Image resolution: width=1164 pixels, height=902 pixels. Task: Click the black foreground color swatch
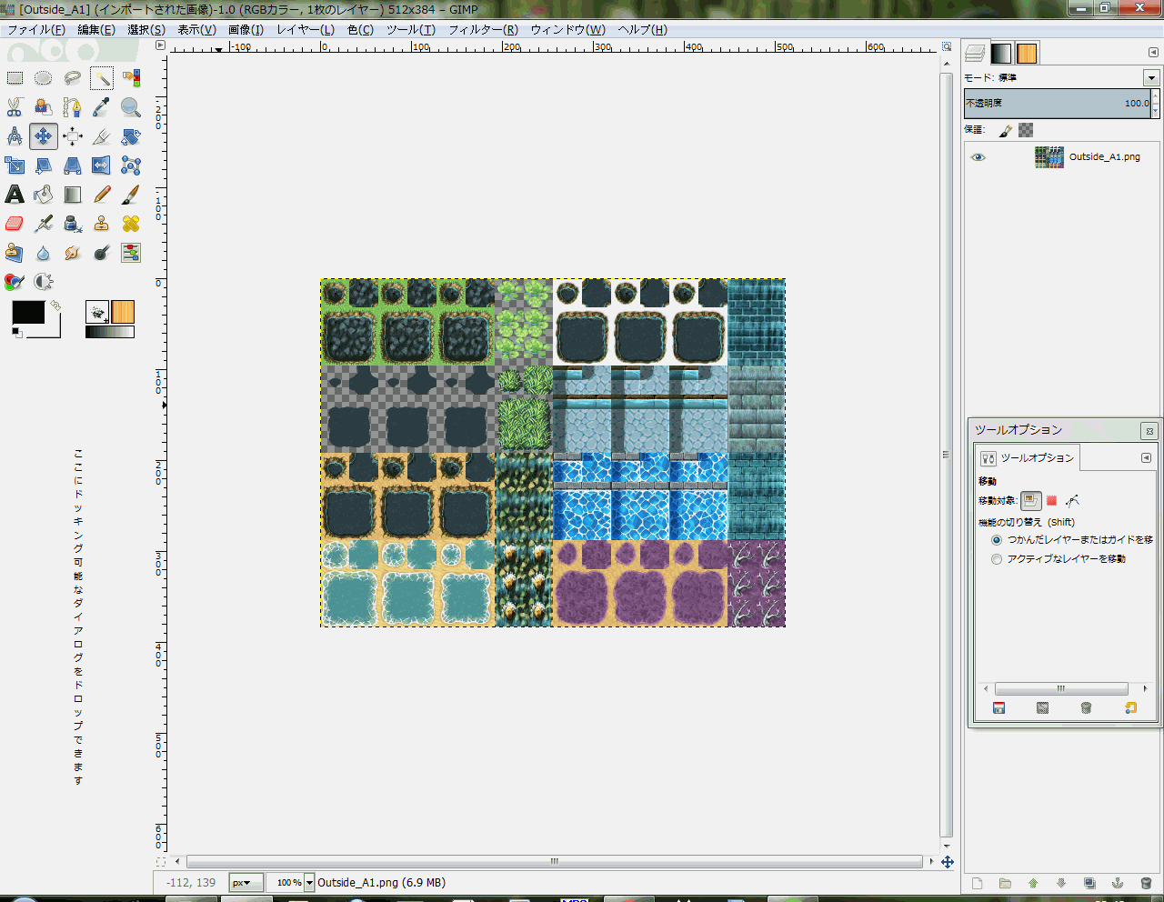click(x=27, y=312)
